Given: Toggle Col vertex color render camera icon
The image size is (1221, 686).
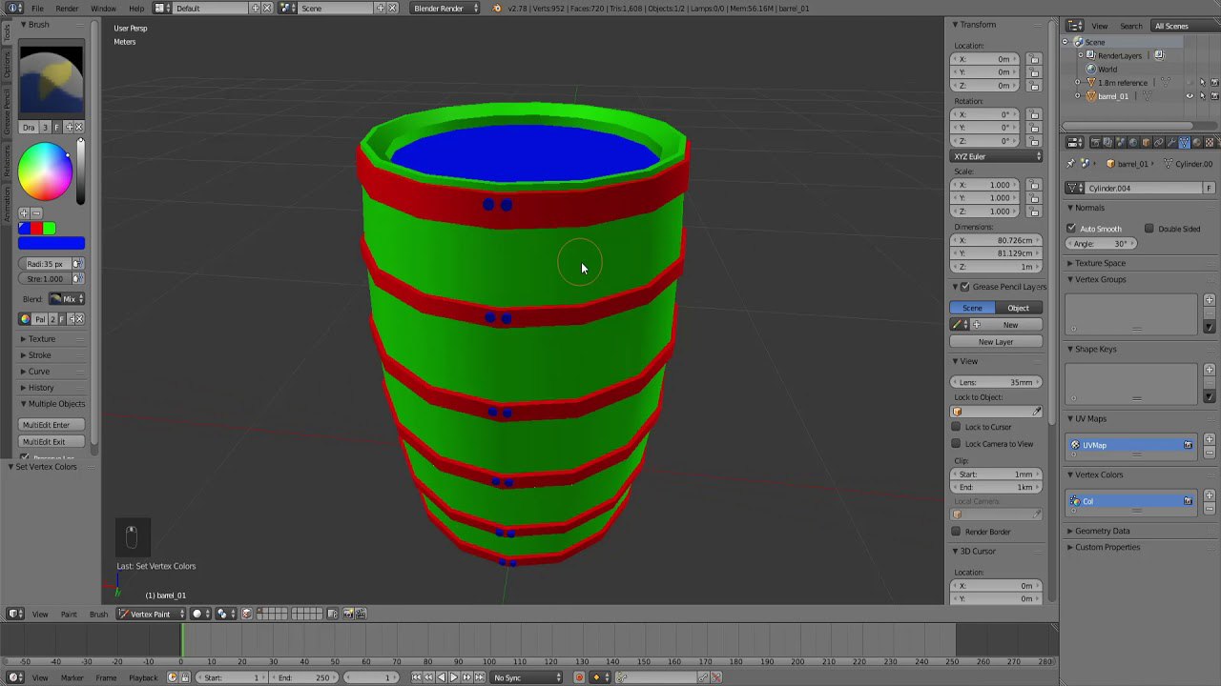Looking at the screenshot, I should point(1188,501).
